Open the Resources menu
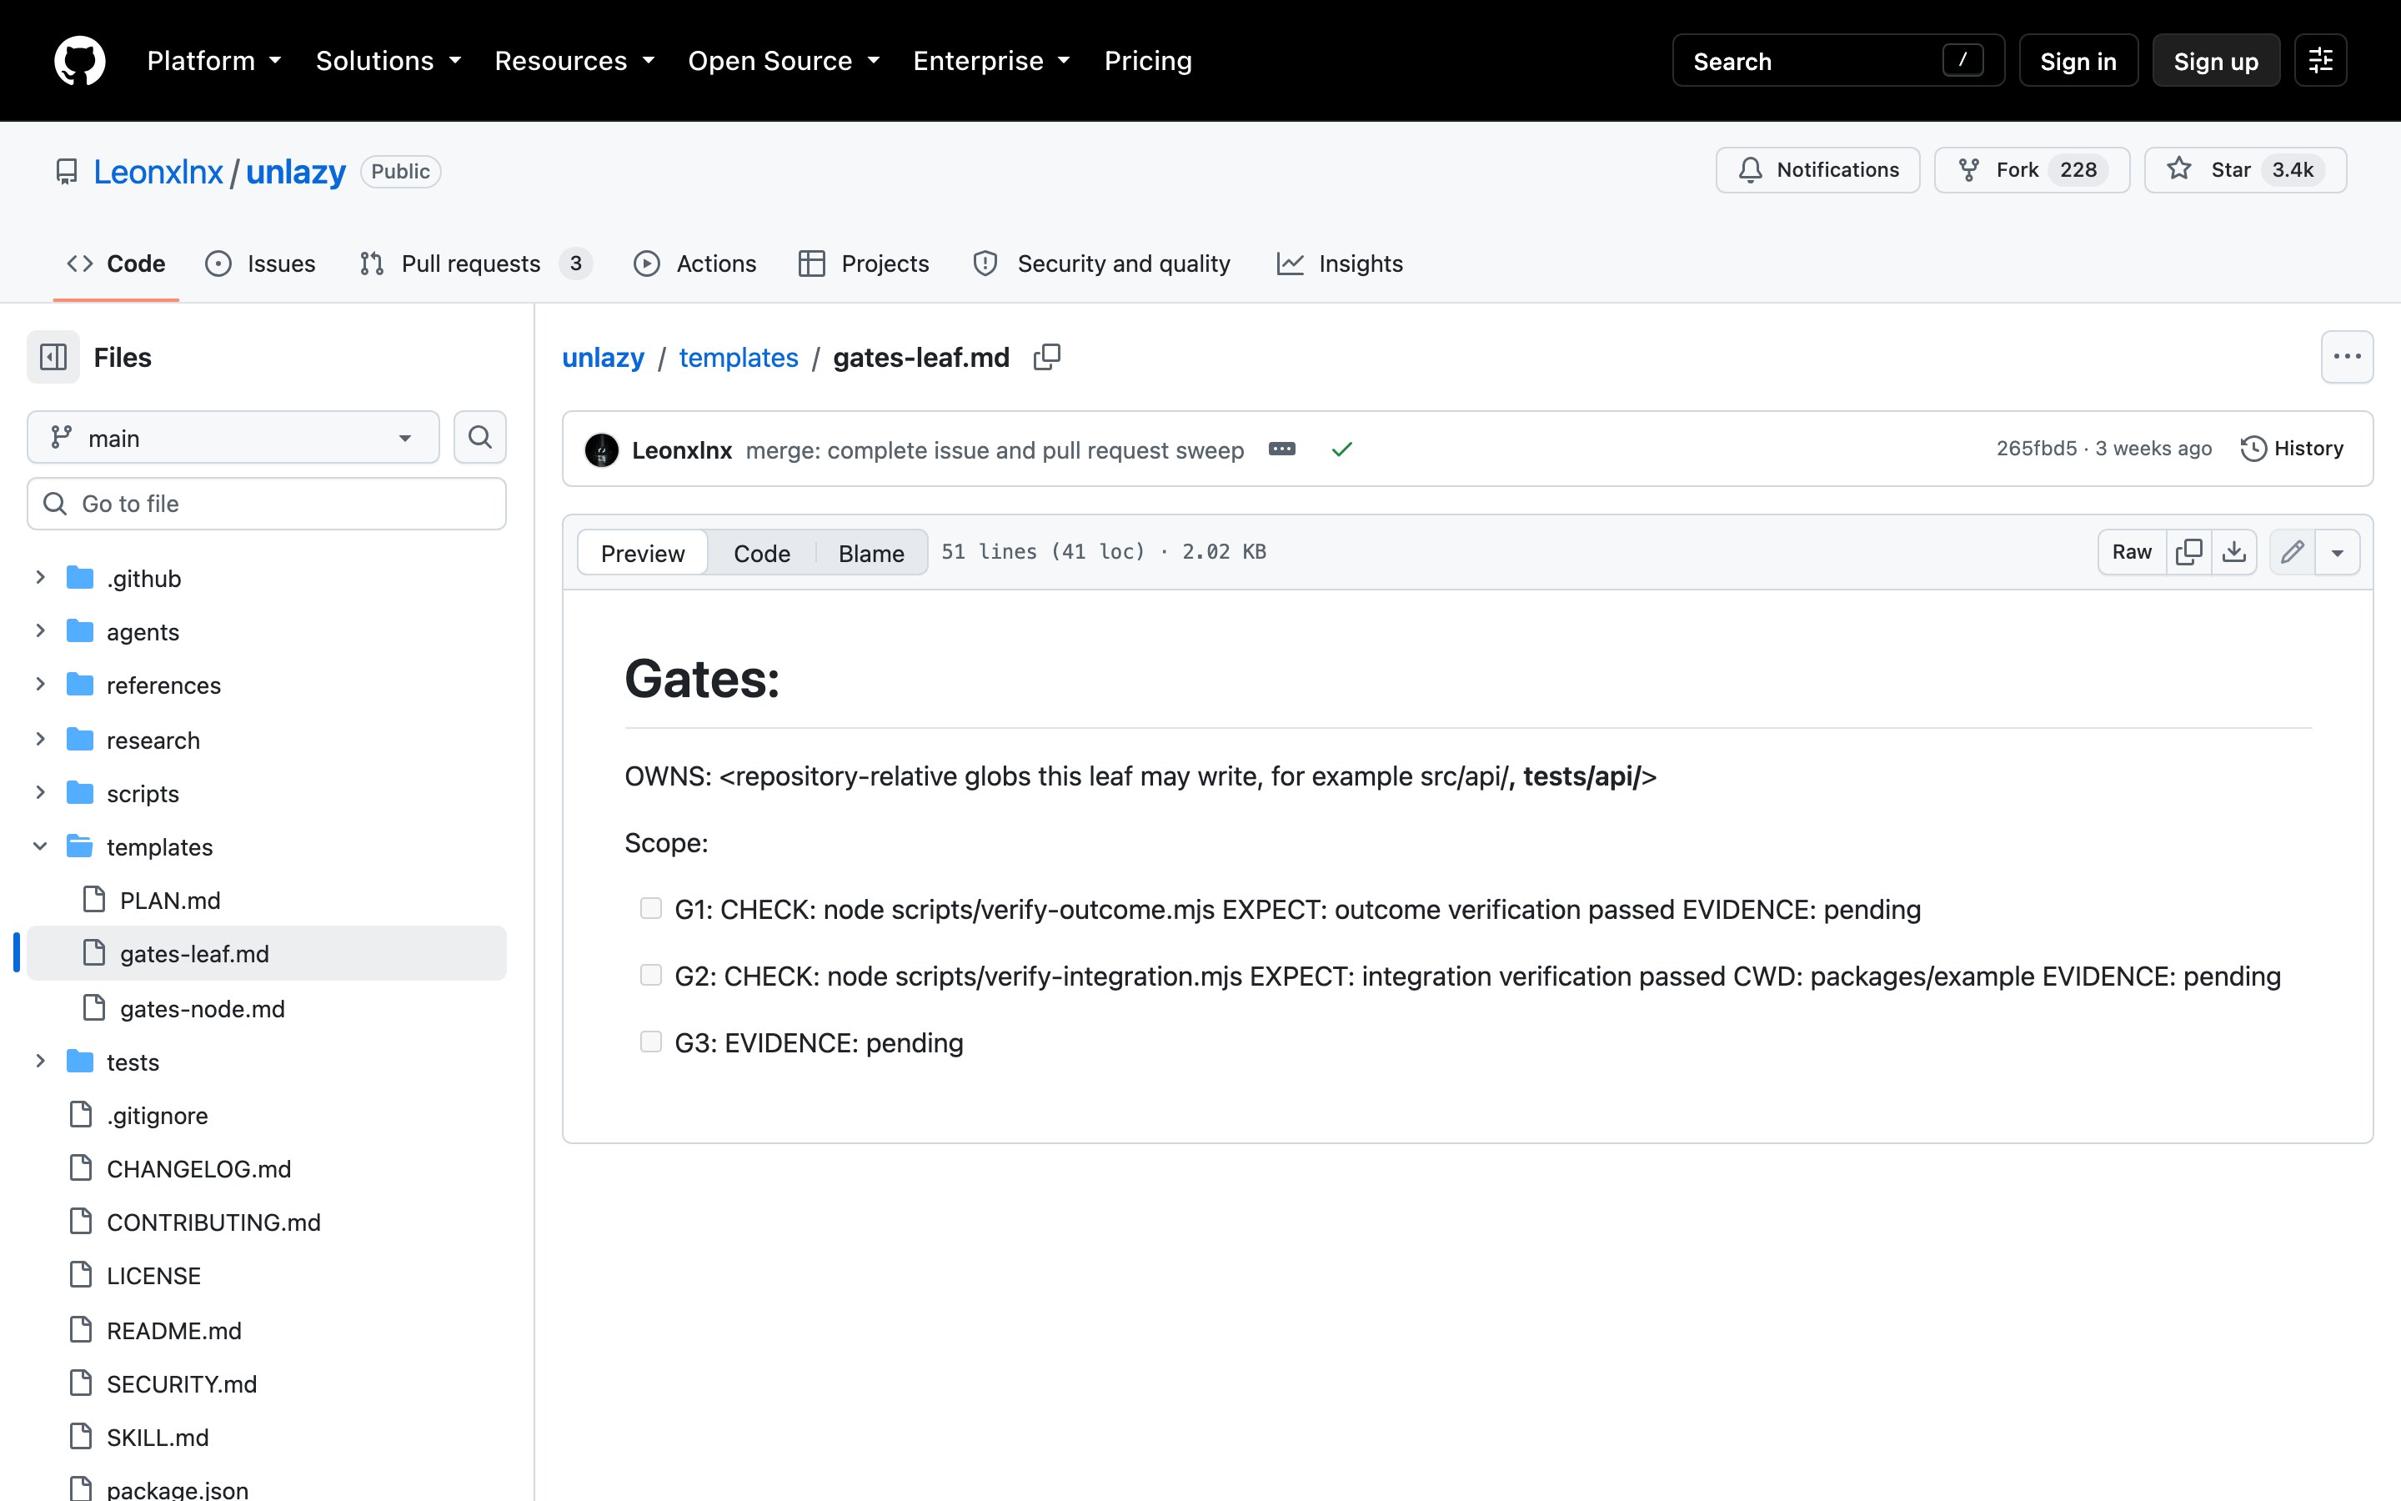 pyautogui.click(x=575, y=61)
